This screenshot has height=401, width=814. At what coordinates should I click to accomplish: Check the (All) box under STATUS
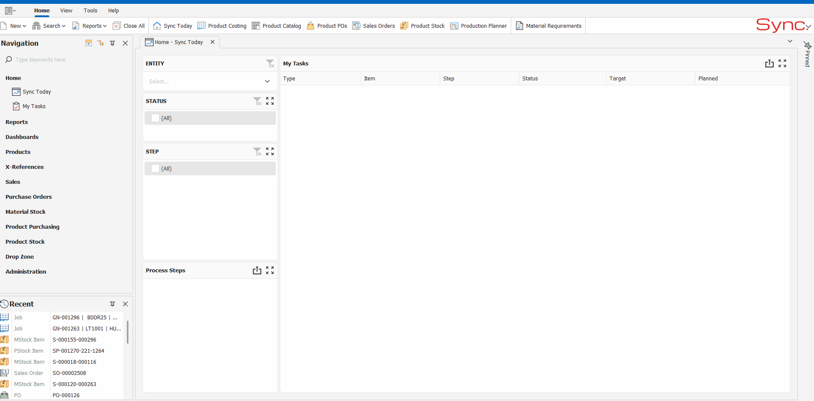[x=155, y=118]
